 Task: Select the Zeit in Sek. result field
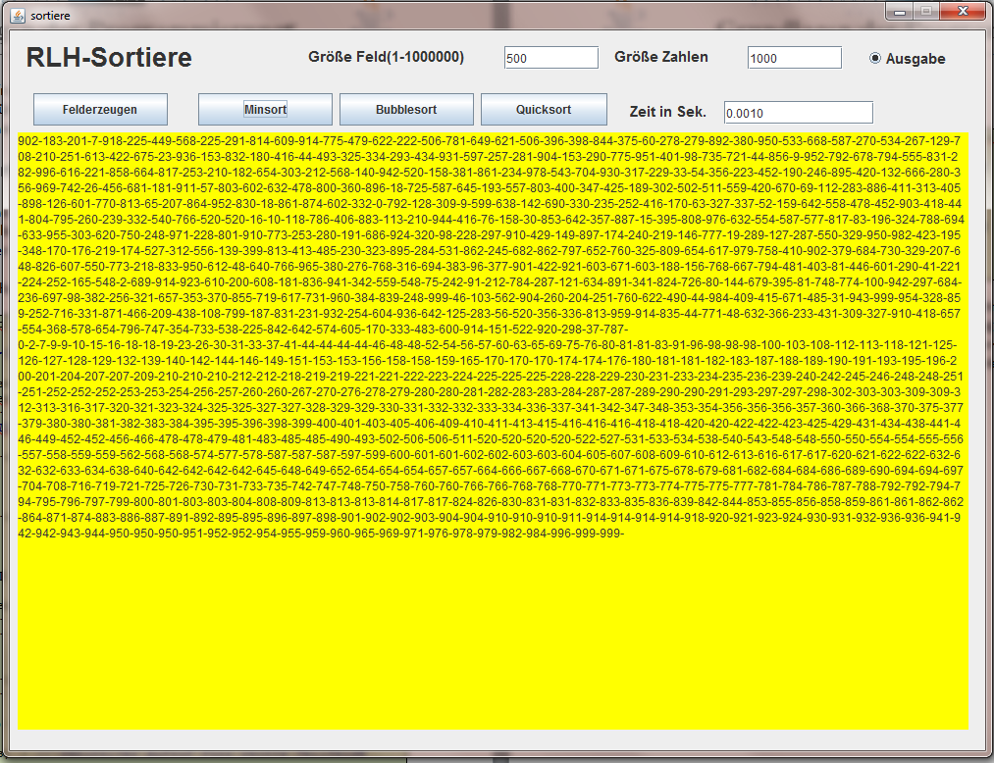tap(798, 113)
